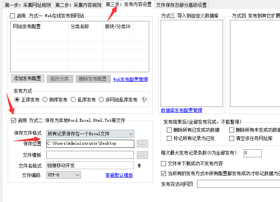Image resolution: width=280 pixels, height=202 pixels.
Task: Disable method two save local file checkbox
Action: [13, 121]
